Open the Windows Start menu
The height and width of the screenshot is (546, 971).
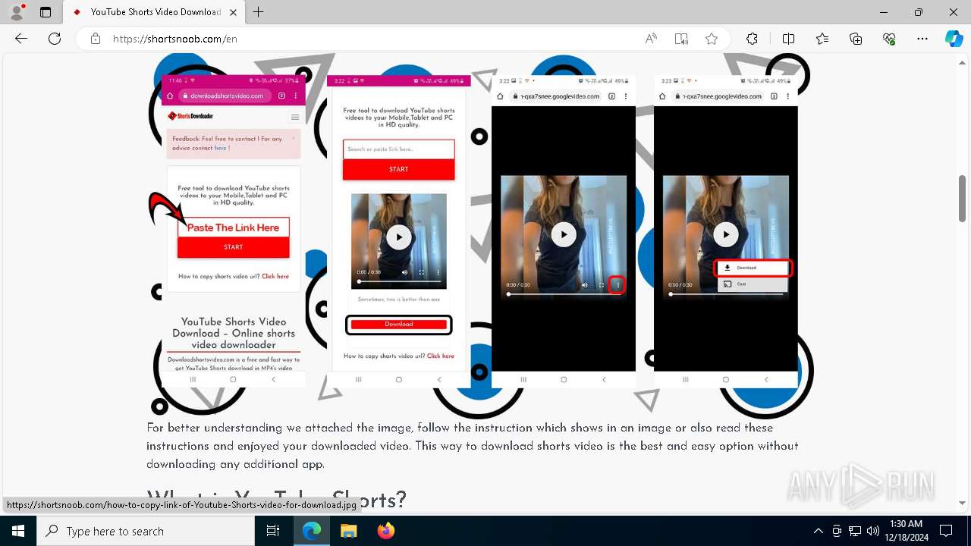pyautogui.click(x=18, y=531)
